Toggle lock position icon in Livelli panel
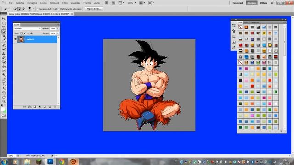This screenshot has height=165, width=294. tap(28, 33)
